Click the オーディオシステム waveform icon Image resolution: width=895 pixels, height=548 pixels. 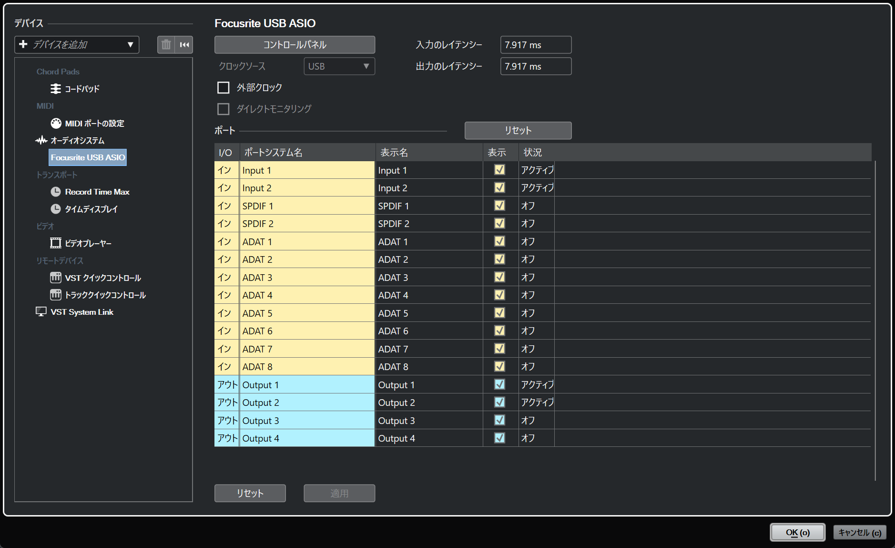41,140
